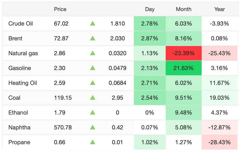
Task: Click the Coal row green triangle
Action: coord(93,98)
